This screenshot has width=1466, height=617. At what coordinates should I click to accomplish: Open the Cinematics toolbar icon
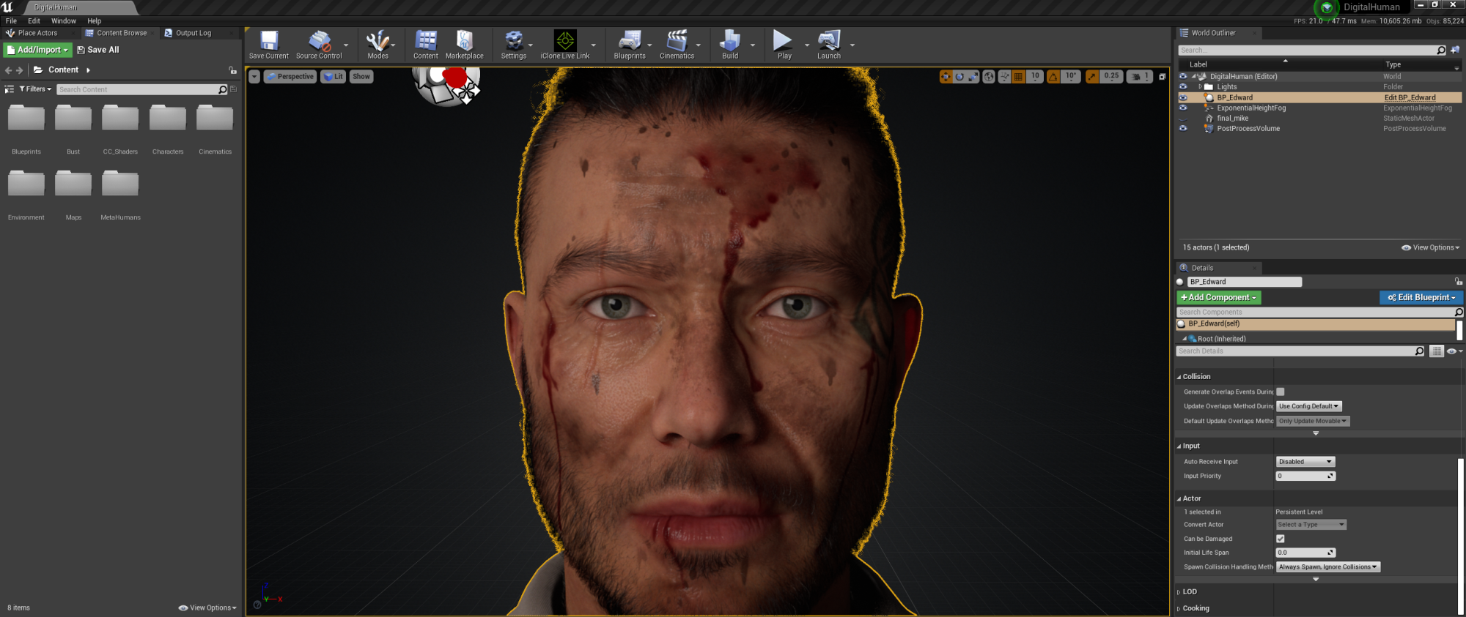[677, 45]
